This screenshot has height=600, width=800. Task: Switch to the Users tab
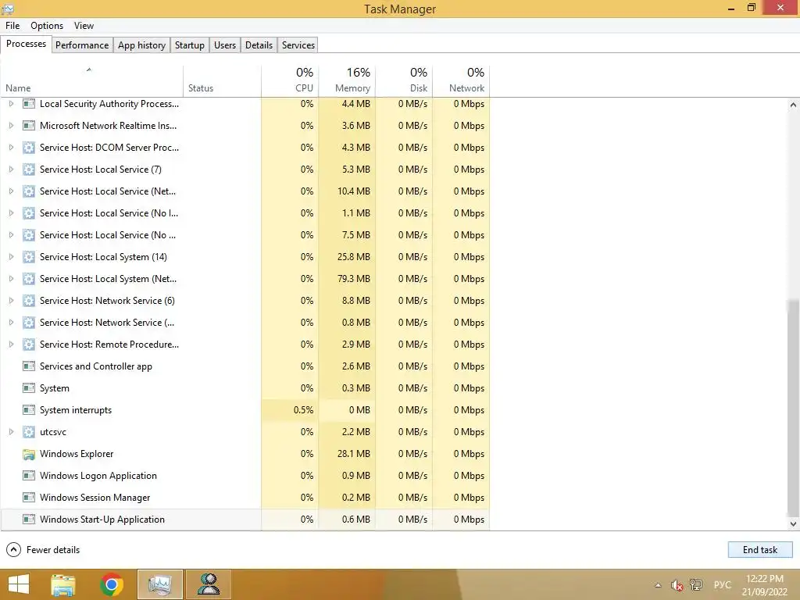pyautogui.click(x=225, y=45)
